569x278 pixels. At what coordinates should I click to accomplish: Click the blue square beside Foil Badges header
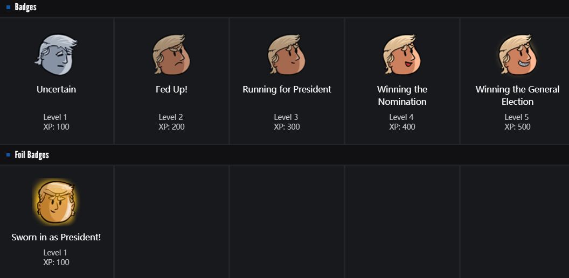[8, 155]
